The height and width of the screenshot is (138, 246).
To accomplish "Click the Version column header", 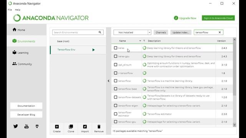I will (x=221, y=41).
